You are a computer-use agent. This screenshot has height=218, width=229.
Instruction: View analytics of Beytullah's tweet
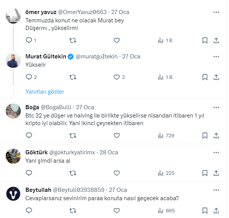[165, 210]
